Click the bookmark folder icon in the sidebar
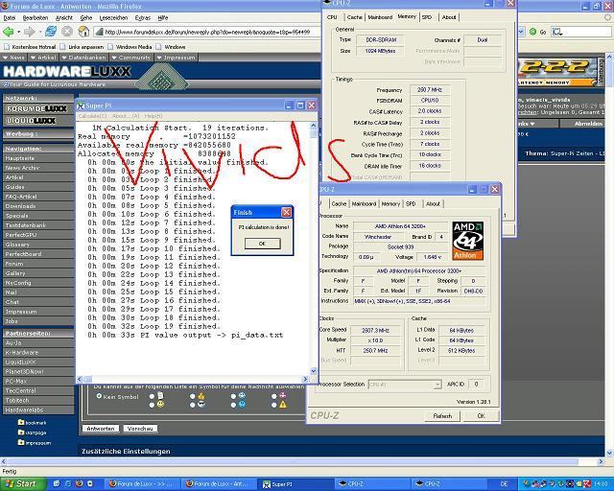The height and width of the screenshot is (491, 614). pyautogui.click(x=21, y=422)
